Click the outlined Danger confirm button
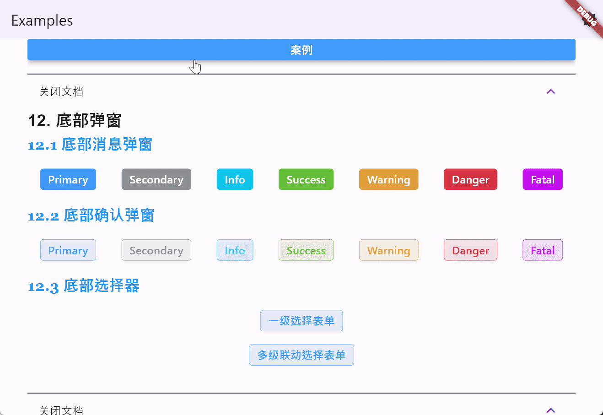 pos(470,250)
